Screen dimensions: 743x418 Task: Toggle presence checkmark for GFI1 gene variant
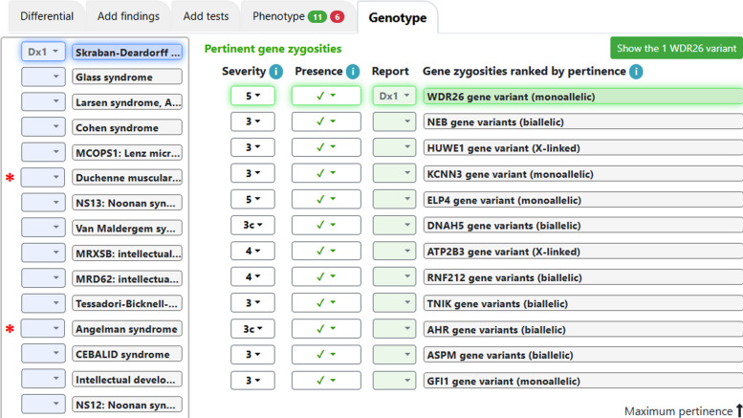[x=326, y=381]
